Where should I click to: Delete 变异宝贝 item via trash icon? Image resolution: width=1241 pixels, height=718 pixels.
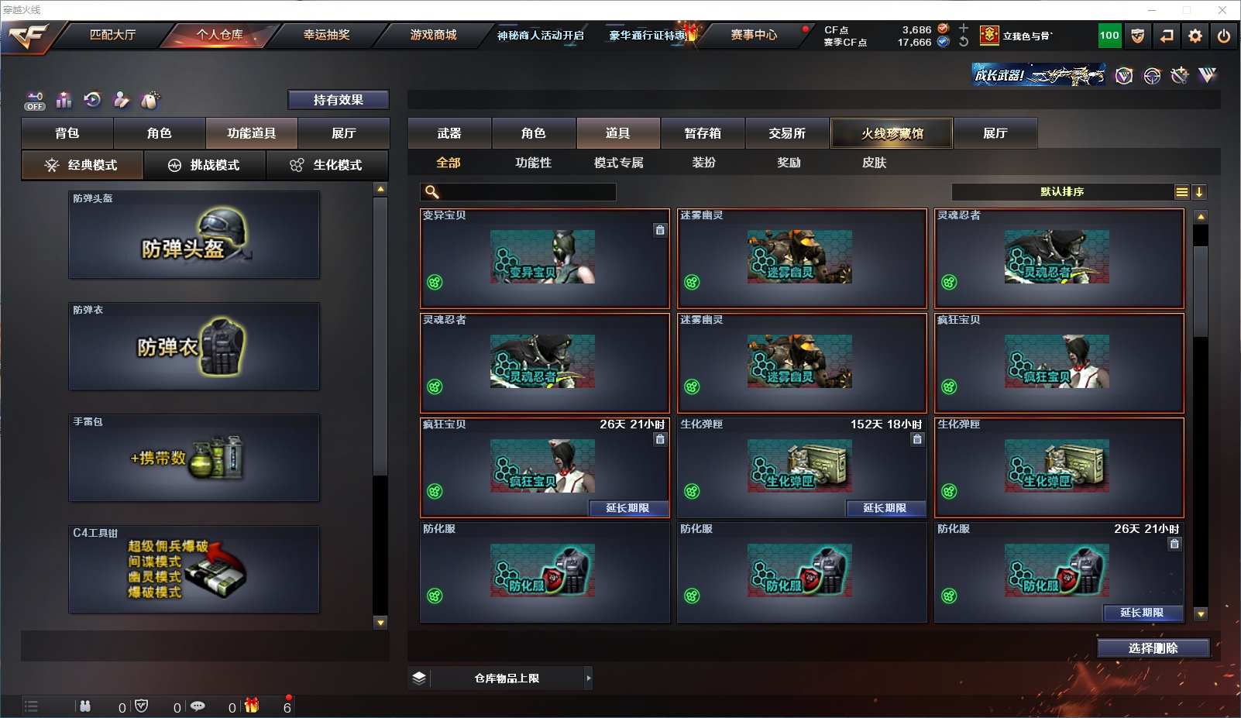[660, 230]
